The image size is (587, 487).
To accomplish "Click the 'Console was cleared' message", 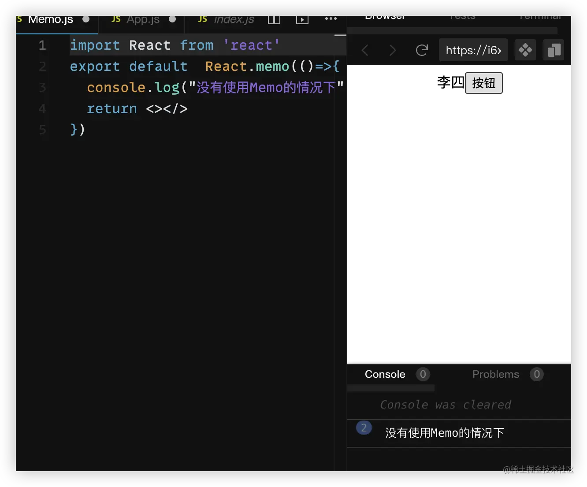I will pos(446,405).
